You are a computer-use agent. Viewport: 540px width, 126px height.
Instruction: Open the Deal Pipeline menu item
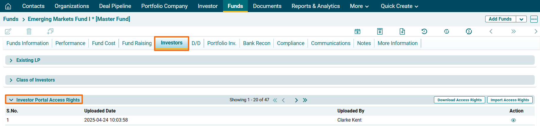coord(115,6)
